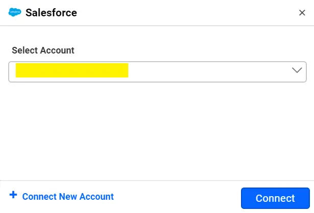Click the unhighlighted middle of the account field
Image resolution: width=314 pixels, height=213 pixels.
[204, 71]
